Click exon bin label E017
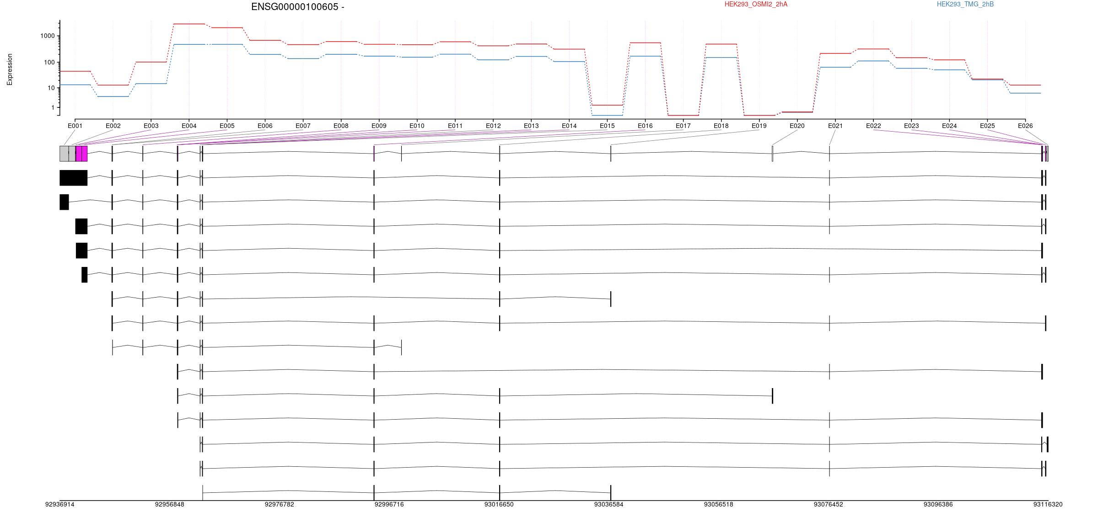Image resolution: width=1098 pixels, height=512 pixels. pyautogui.click(x=683, y=126)
